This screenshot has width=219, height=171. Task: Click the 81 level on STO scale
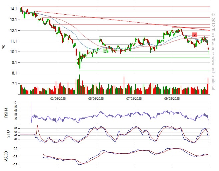[x=16, y=128]
